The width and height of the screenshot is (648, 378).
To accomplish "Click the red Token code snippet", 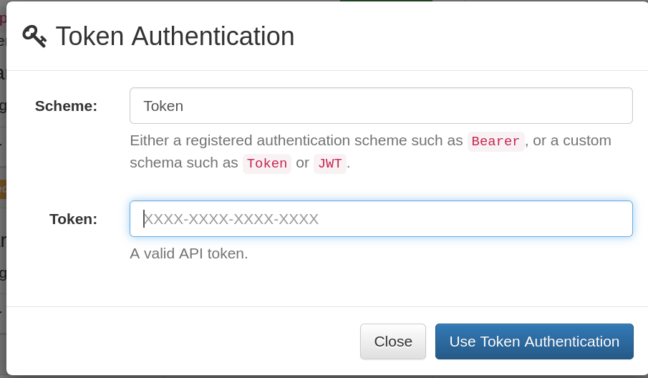I will [267, 164].
